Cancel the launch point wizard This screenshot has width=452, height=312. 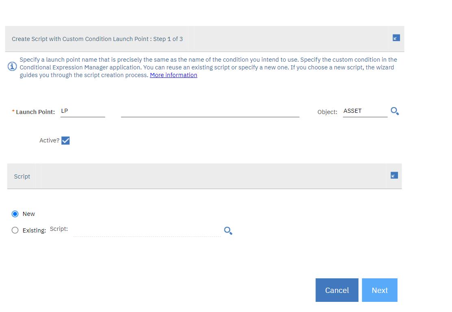point(337,290)
